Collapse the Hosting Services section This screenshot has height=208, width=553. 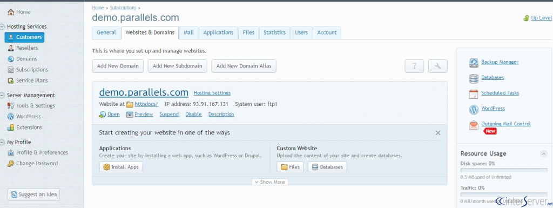(x=3, y=26)
